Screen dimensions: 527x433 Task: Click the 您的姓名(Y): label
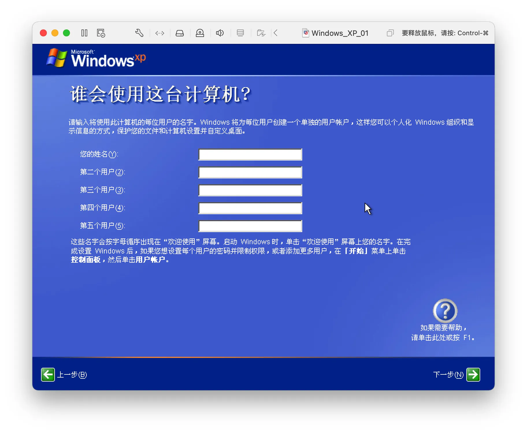tap(99, 154)
